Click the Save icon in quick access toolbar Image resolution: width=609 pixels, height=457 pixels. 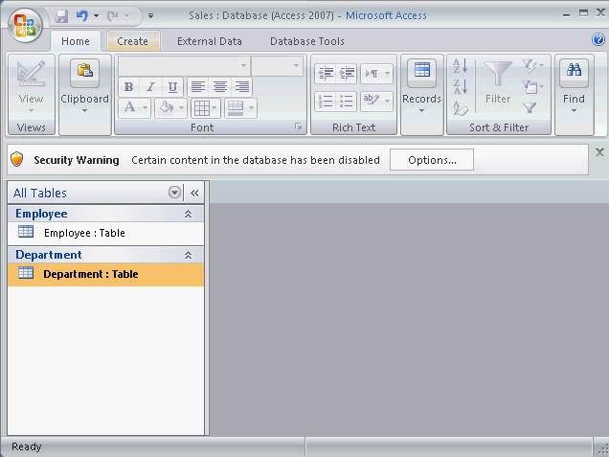(62, 16)
